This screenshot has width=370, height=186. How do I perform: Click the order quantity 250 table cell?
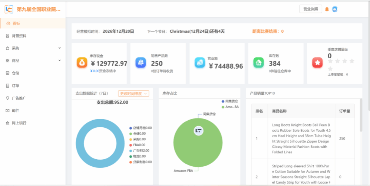click(x=345, y=138)
